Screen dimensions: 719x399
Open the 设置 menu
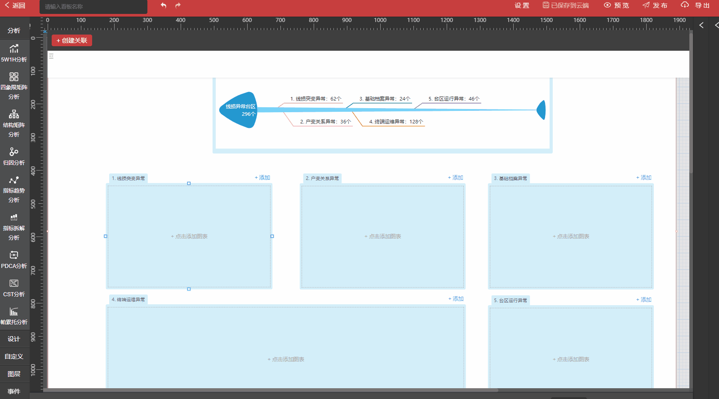click(522, 5)
